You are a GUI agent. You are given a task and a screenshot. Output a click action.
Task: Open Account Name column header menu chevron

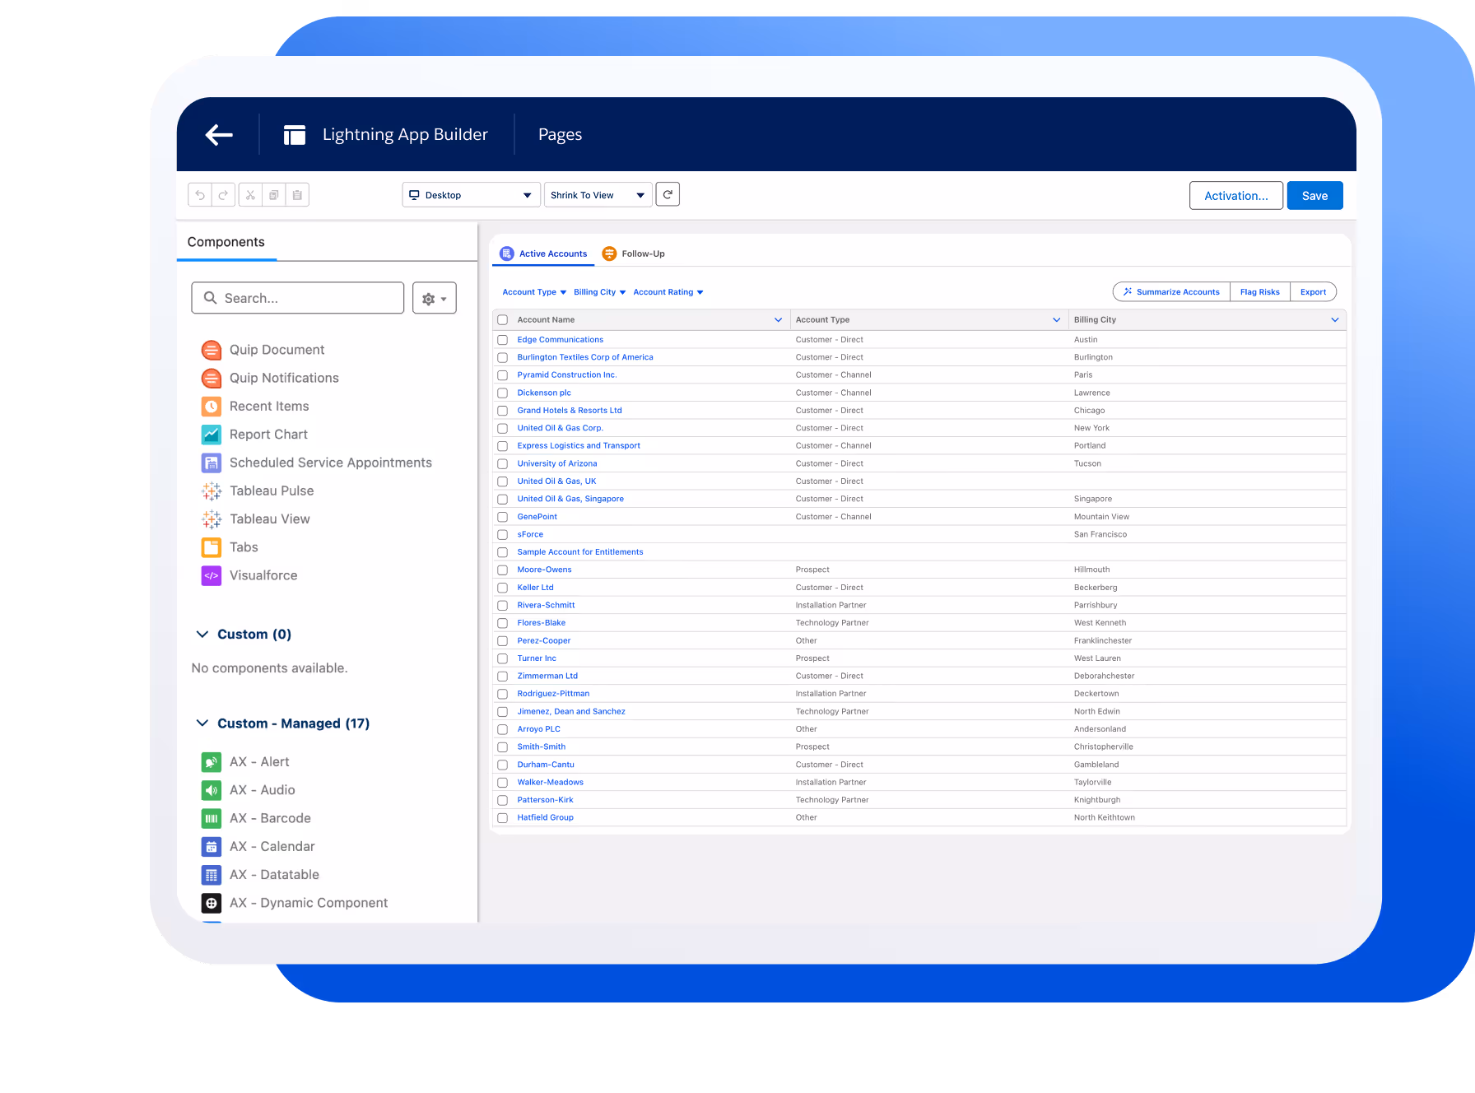click(x=778, y=320)
